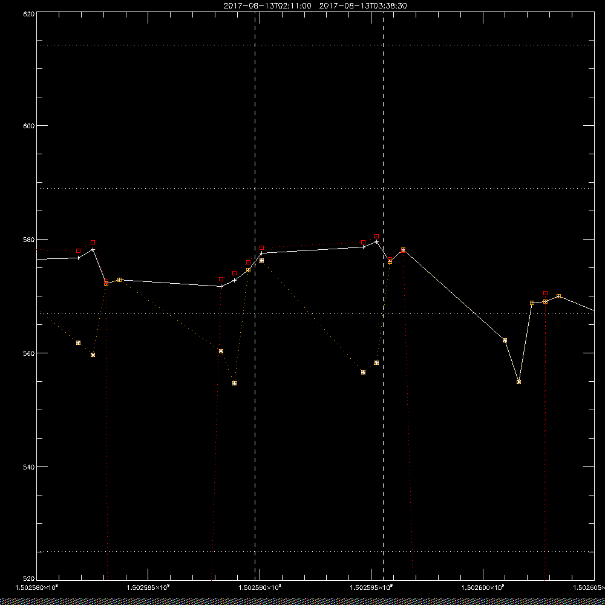Click the end time label 2017-08-13T03:38:30
Viewport: 605px width, 605px height.
[x=362, y=6]
